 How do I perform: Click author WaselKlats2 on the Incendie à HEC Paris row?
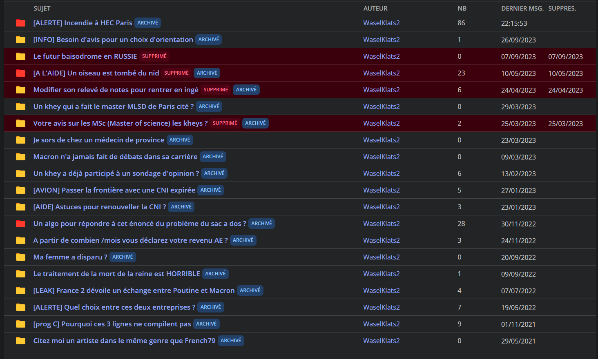pyautogui.click(x=382, y=23)
